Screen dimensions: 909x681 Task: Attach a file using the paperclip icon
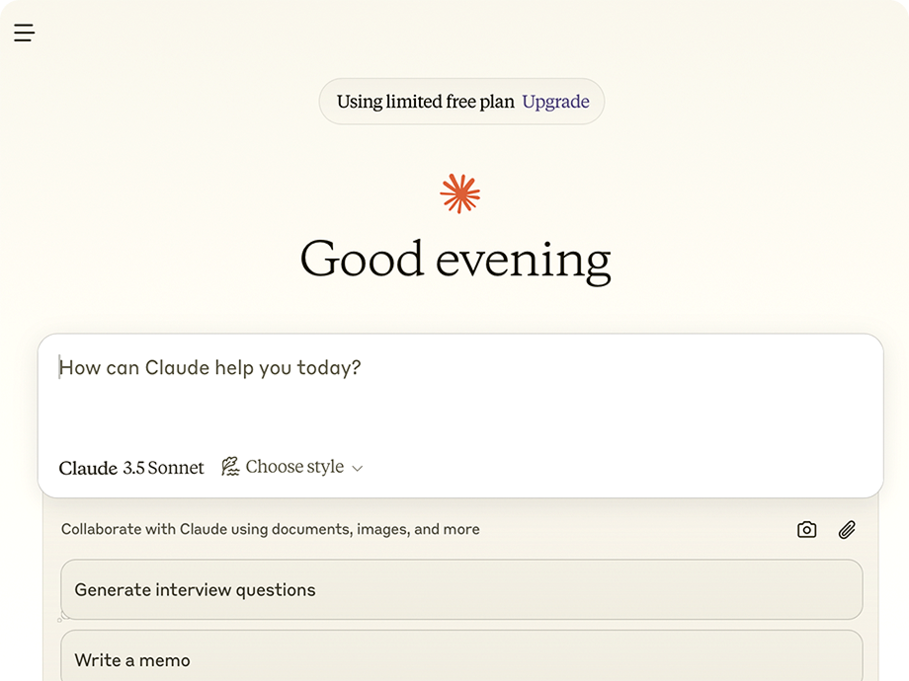click(847, 529)
